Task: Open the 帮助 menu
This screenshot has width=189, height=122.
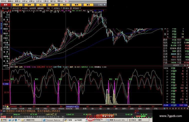Action: (60, 1)
